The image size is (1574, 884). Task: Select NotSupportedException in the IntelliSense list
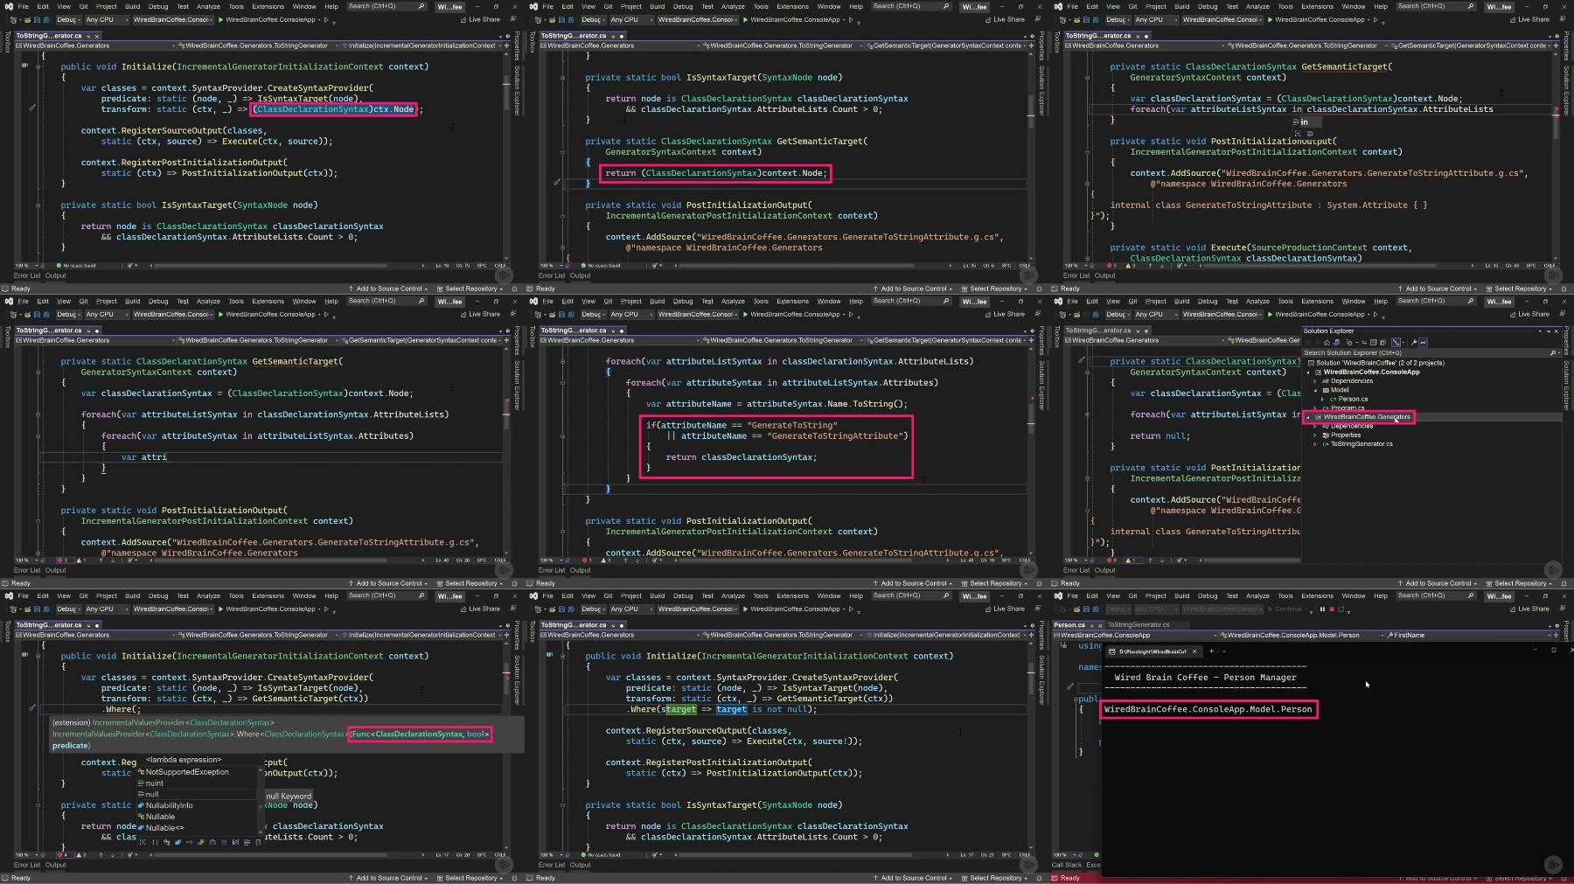pyautogui.click(x=186, y=772)
